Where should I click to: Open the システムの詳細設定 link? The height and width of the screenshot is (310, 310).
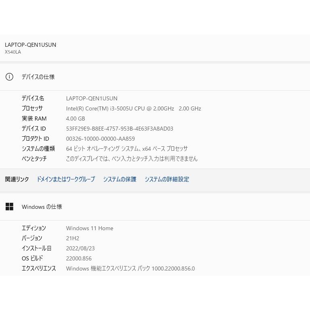[167, 179]
